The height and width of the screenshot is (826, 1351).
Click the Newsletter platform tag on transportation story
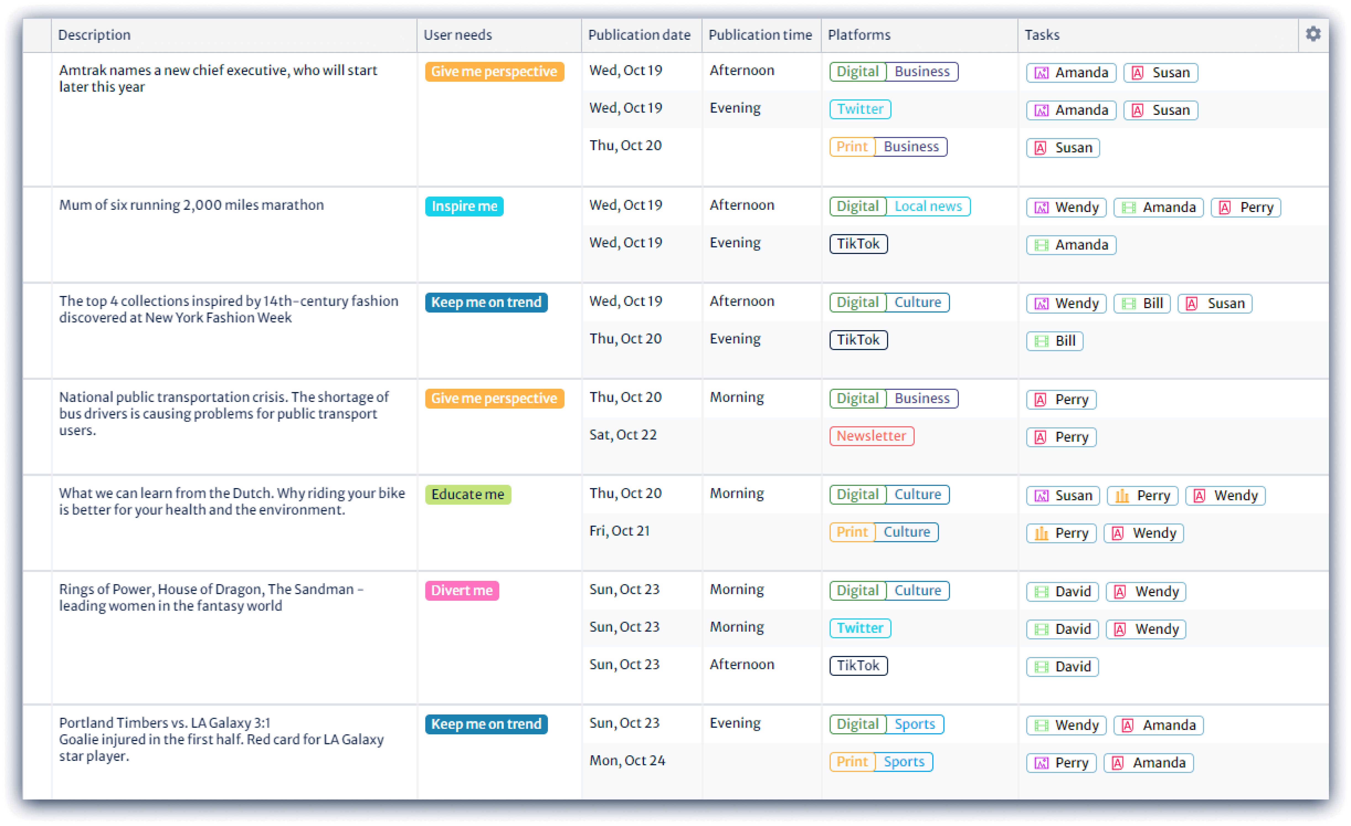click(x=871, y=436)
